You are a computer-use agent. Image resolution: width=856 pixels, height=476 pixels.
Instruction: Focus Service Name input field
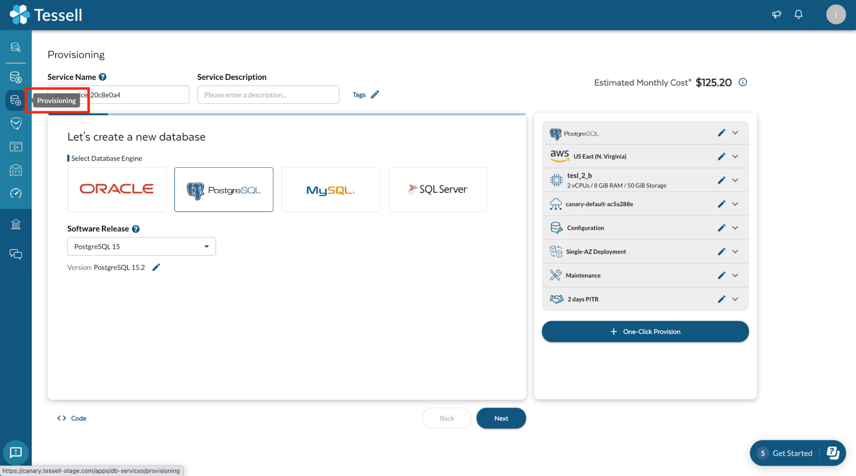pyautogui.click(x=118, y=95)
